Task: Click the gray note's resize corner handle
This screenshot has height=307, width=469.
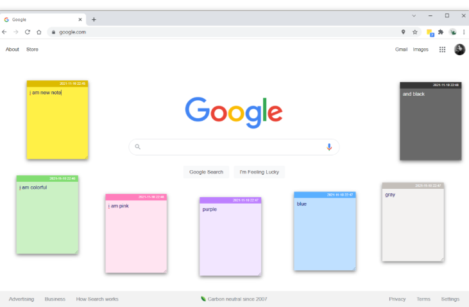Action: (442, 259)
